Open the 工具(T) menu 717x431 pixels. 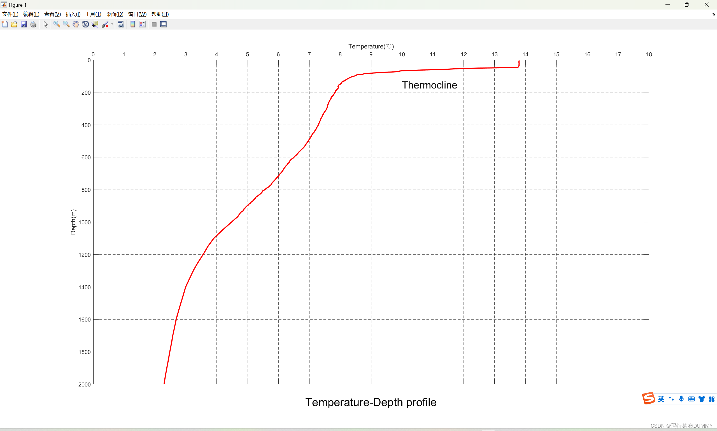[x=93, y=14]
